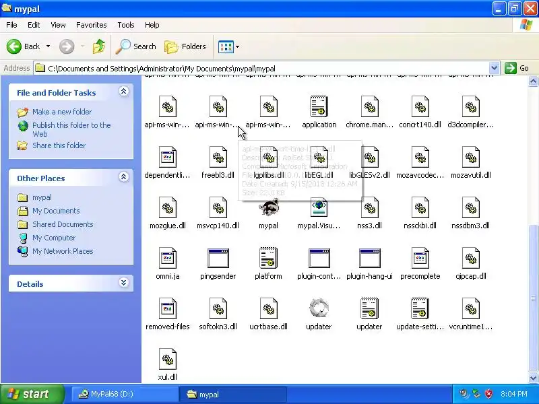Viewport: 539px width, 404px height.
Task: Expand the Address bar dropdown
Action: (494, 68)
